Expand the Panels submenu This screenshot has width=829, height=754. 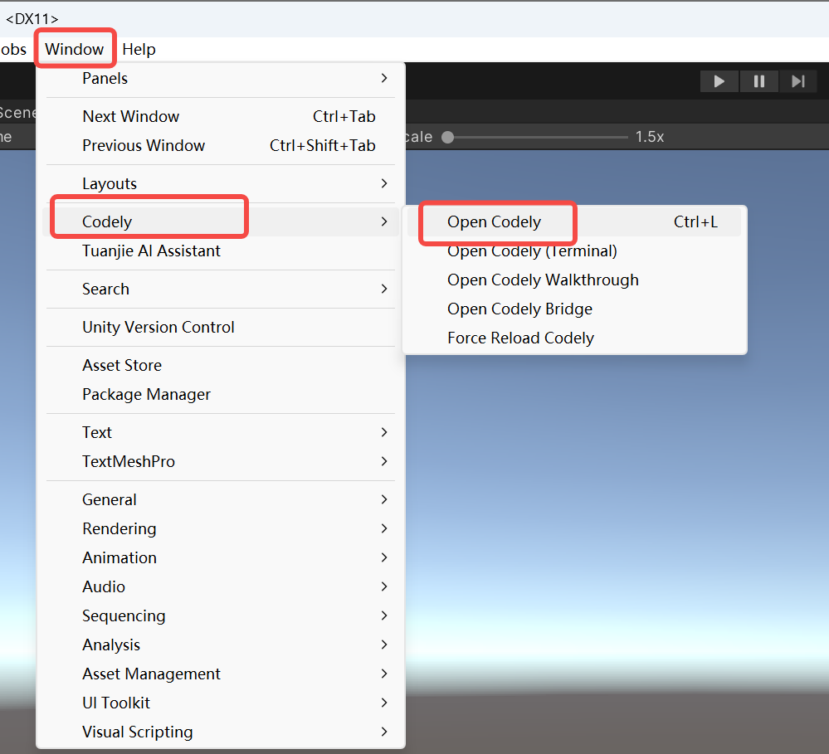[x=221, y=78]
